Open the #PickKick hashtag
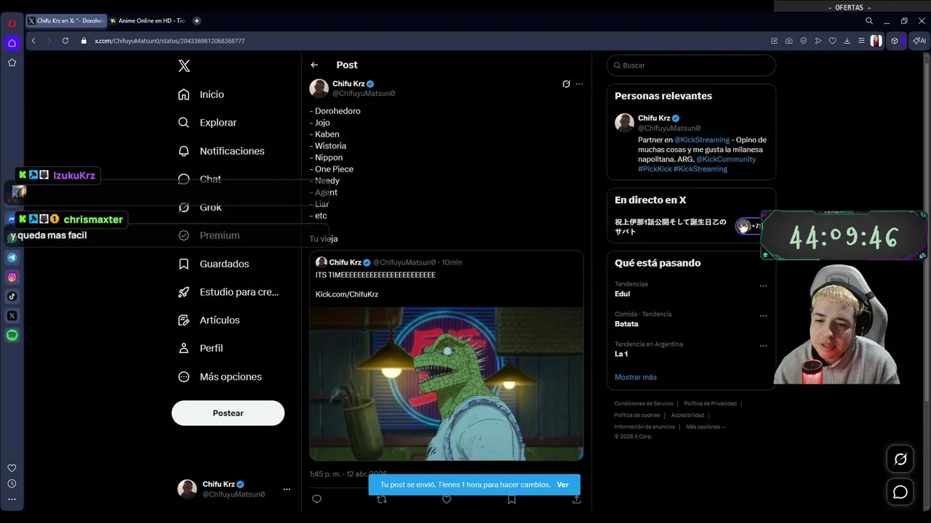This screenshot has width=931, height=523. [x=655, y=169]
